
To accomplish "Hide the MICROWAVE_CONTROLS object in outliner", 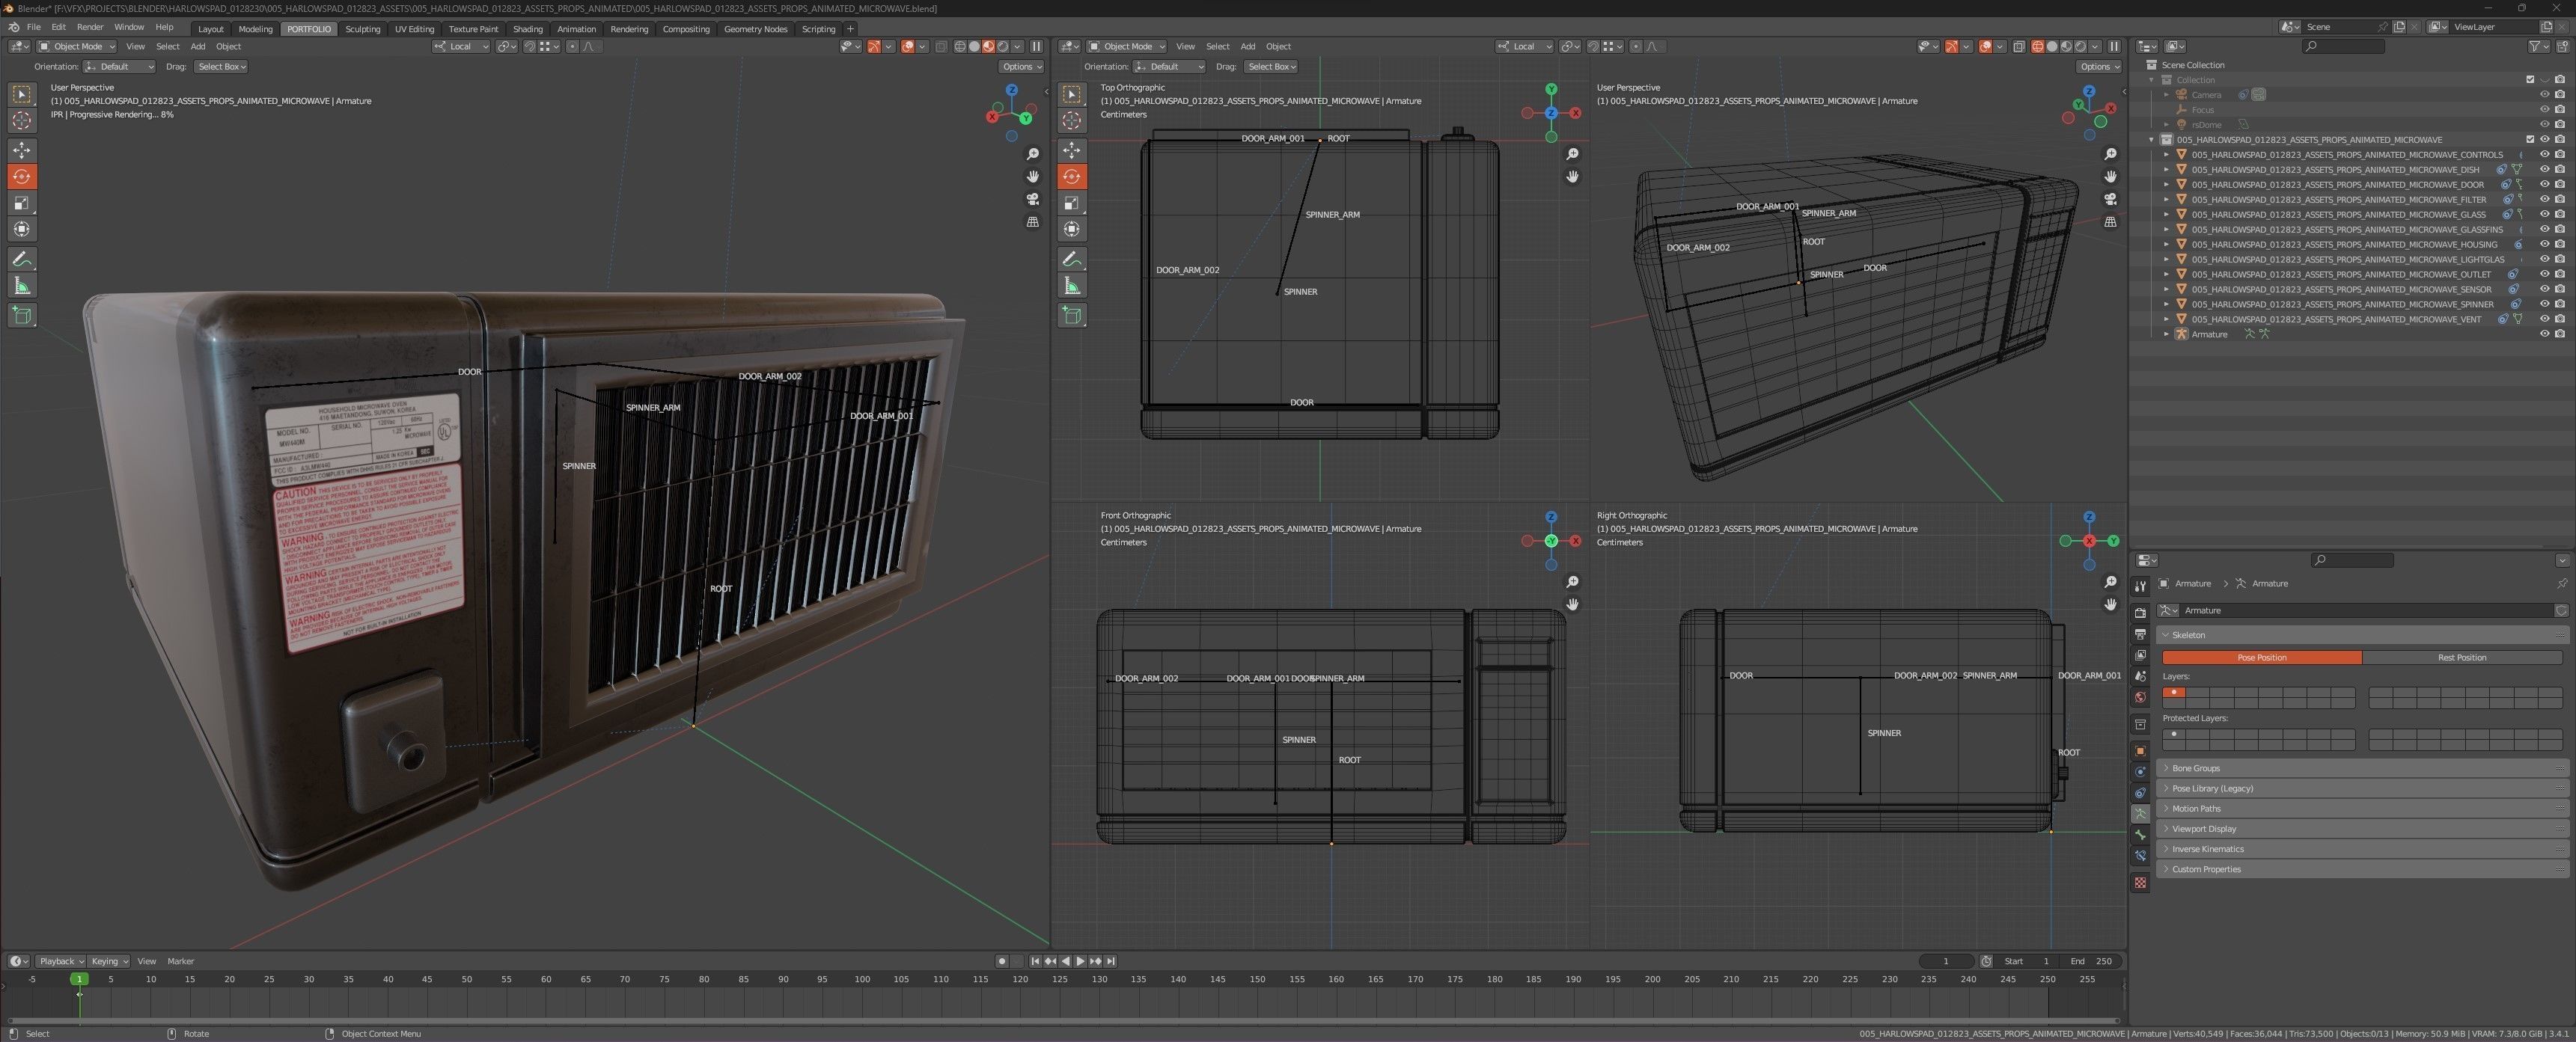I will 2544,155.
